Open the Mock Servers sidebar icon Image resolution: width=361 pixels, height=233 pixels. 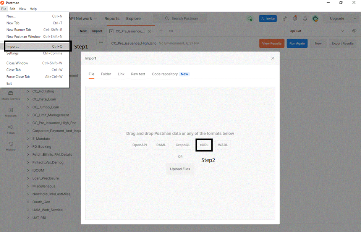coord(11,93)
